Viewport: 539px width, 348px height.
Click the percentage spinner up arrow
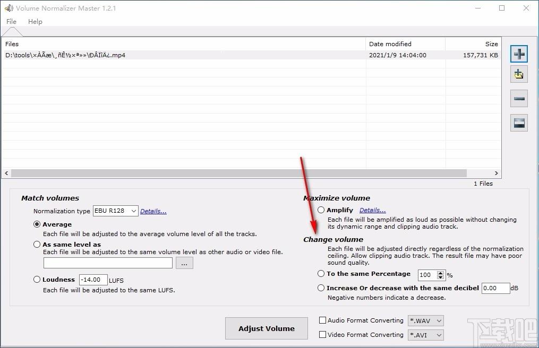pos(440,273)
